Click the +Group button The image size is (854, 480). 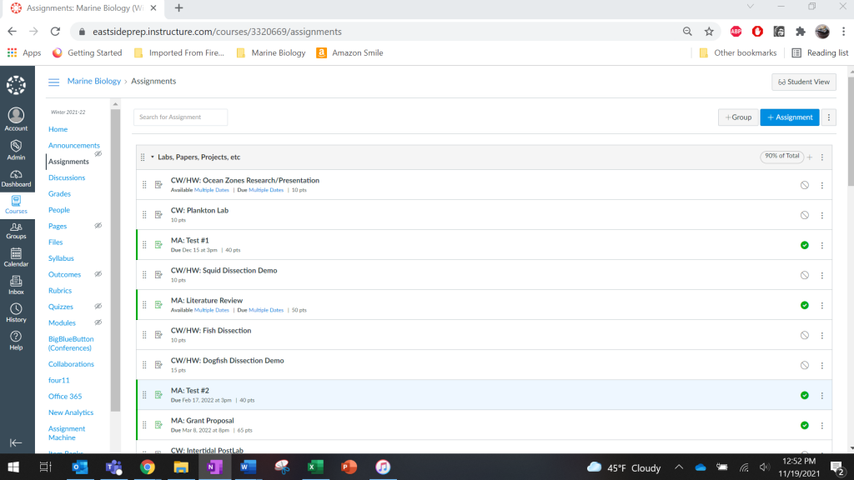738,117
